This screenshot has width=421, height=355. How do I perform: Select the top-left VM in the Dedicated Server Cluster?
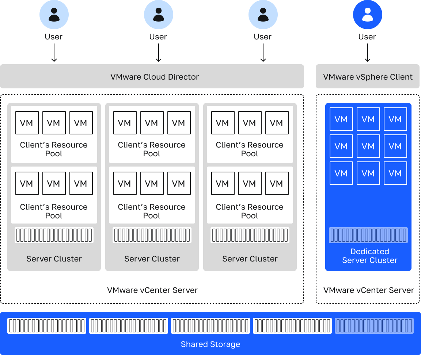pos(341,119)
